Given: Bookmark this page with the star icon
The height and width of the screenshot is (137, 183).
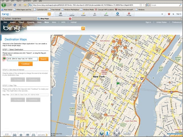Looking at the screenshot, I should [x=141, y=5].
